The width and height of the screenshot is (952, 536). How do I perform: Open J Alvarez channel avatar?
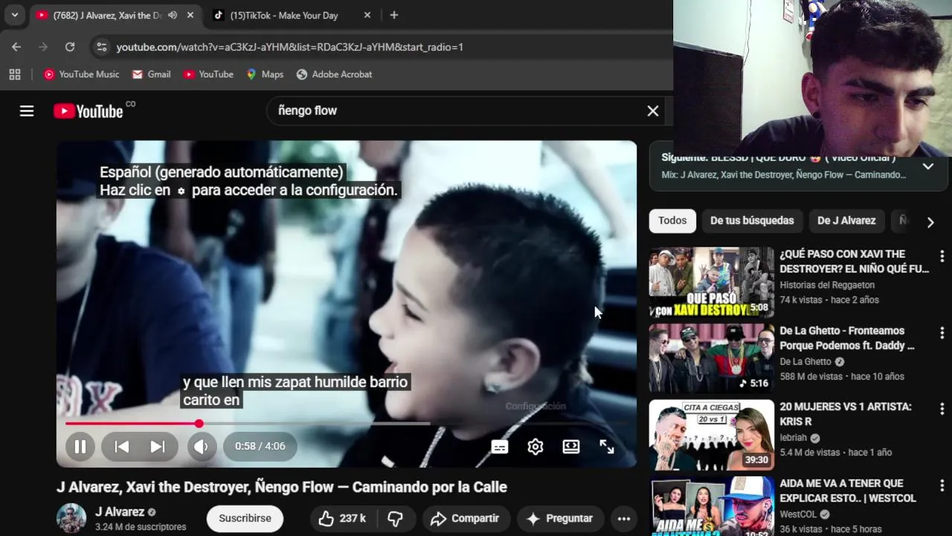71,518
